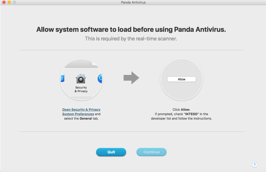Click "This is required by the real-time scanner."

131,39
